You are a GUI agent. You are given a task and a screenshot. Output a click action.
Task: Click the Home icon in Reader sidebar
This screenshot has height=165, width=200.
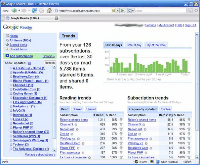[7, 36]
